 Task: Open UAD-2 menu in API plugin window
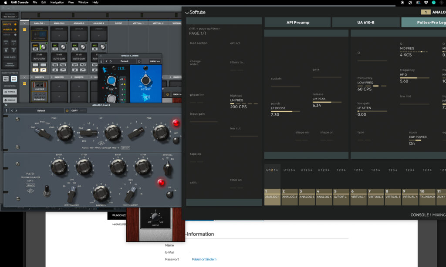click(155, 61)
